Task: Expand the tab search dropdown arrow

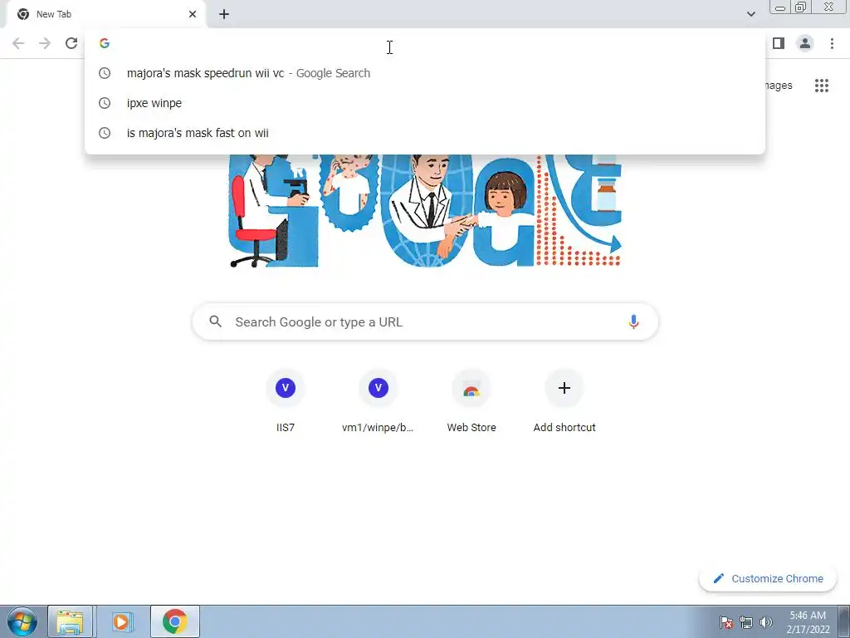Action: pos(750,14)
